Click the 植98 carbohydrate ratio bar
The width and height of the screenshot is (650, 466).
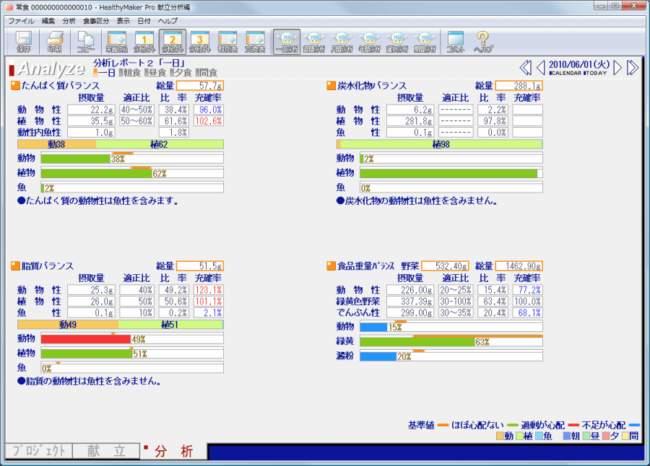point(439,144)
